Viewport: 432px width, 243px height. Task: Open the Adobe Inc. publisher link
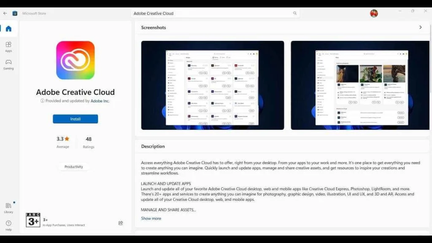(100, 101)
